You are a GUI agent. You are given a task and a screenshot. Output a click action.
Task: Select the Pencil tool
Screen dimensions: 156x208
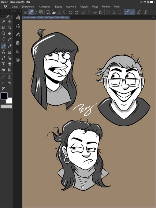coord(9,46)
